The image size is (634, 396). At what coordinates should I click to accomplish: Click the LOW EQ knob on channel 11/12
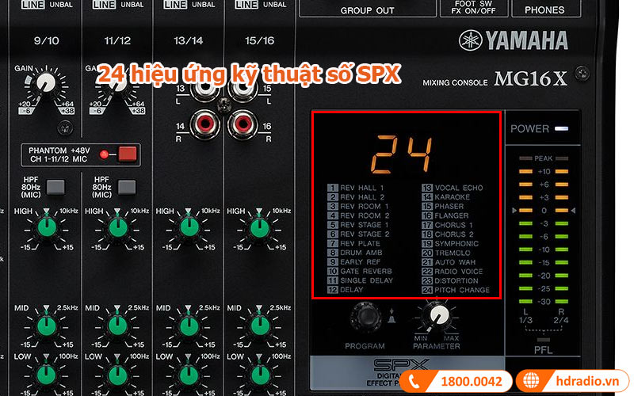pyautogui.click(x=117, y=375)
